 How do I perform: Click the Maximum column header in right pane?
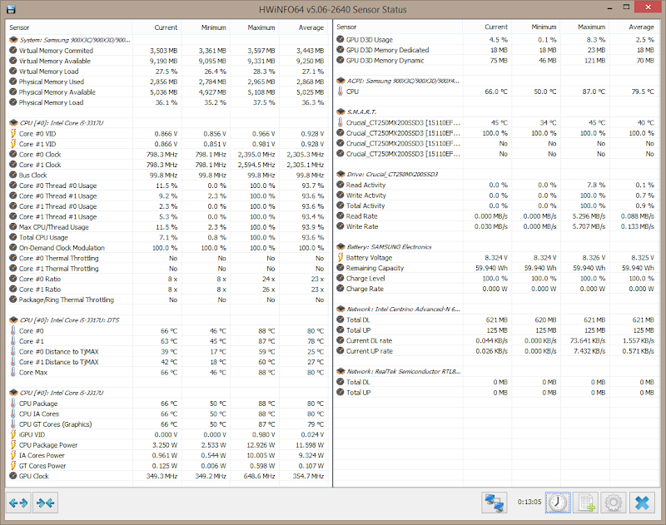tap(577, 27)
